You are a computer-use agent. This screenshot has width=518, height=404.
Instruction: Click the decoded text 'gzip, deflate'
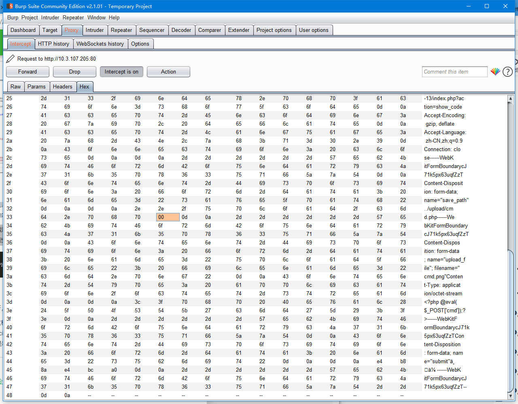[440, 124]
